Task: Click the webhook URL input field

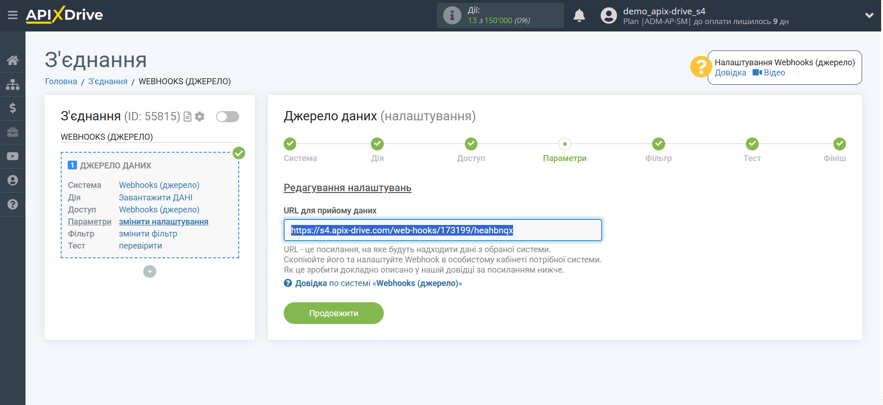Action: [442, 230]
